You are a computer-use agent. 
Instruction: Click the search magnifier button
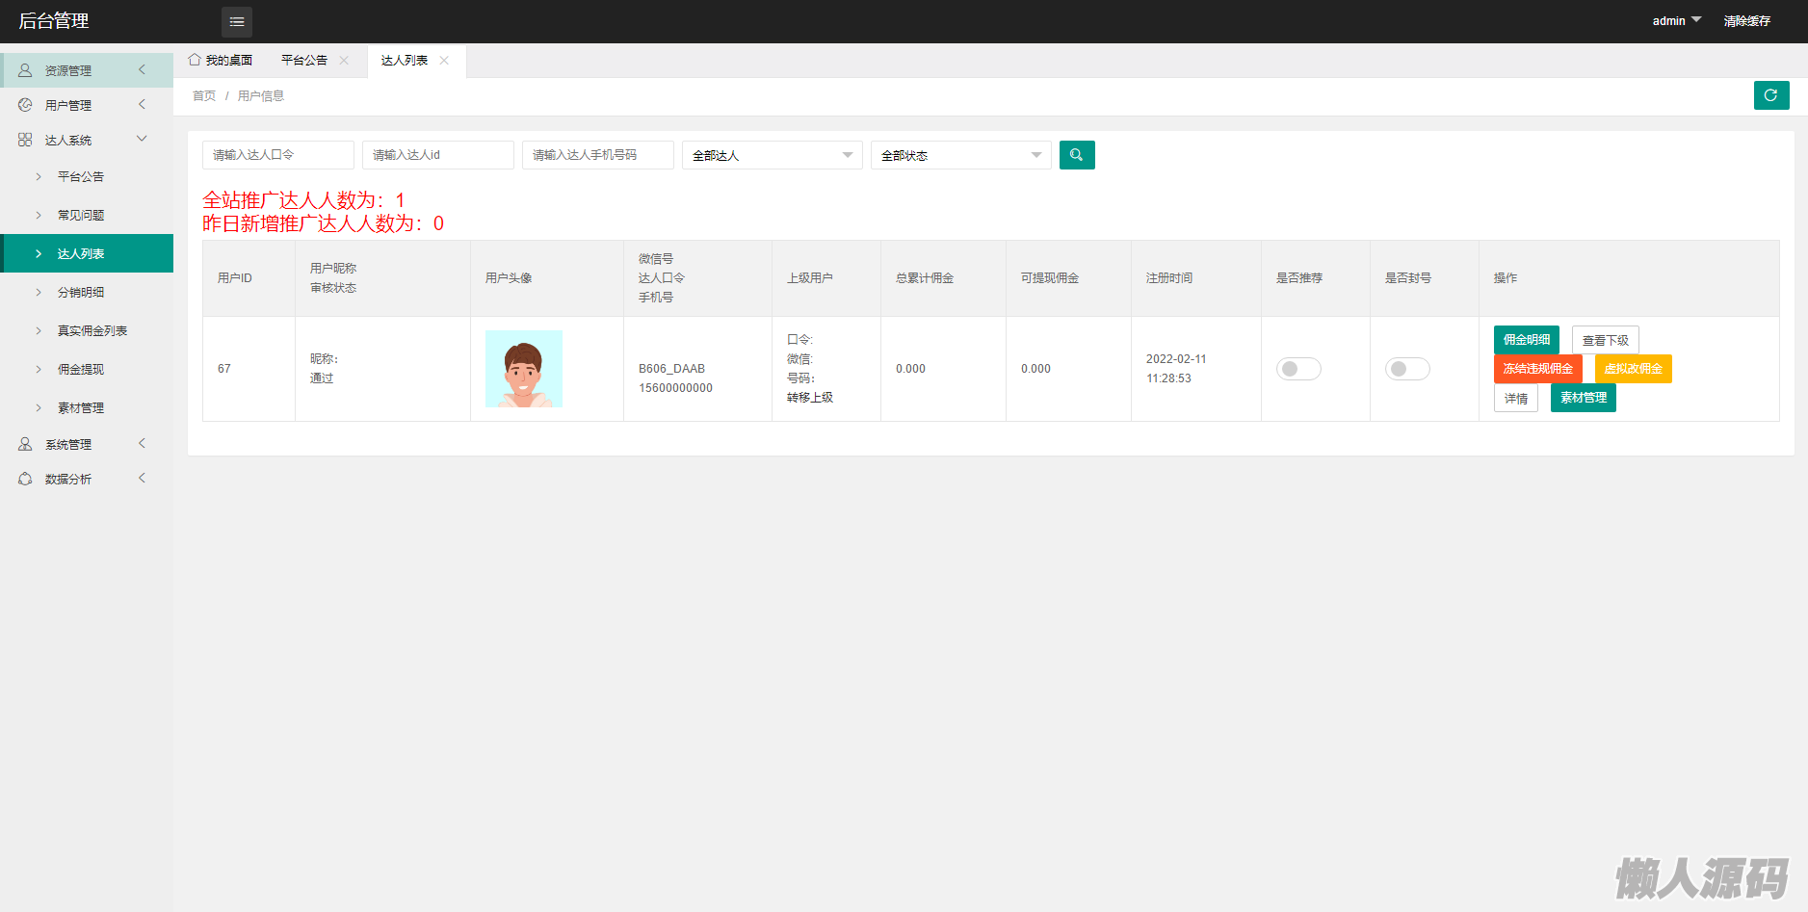click(x=1076, y=155)
